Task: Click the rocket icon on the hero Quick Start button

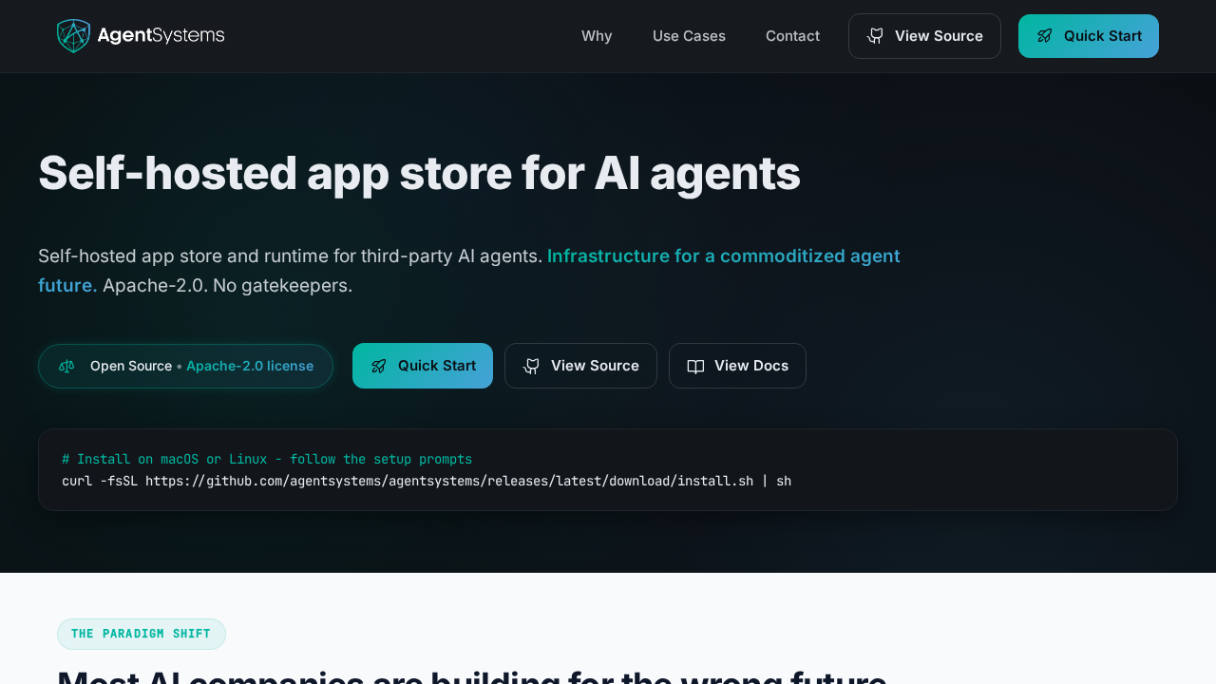Action: (379, 366)
